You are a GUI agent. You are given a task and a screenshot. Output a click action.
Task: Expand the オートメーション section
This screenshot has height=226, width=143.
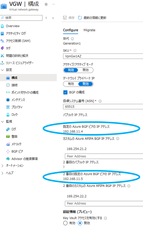coord(2,166)
